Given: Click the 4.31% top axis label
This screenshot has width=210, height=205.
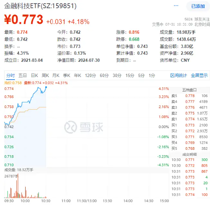Looking at the screenshot, I should tap(164, 89).
